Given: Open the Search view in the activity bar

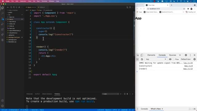Looking at the screenshot, I should click(2, 13).
